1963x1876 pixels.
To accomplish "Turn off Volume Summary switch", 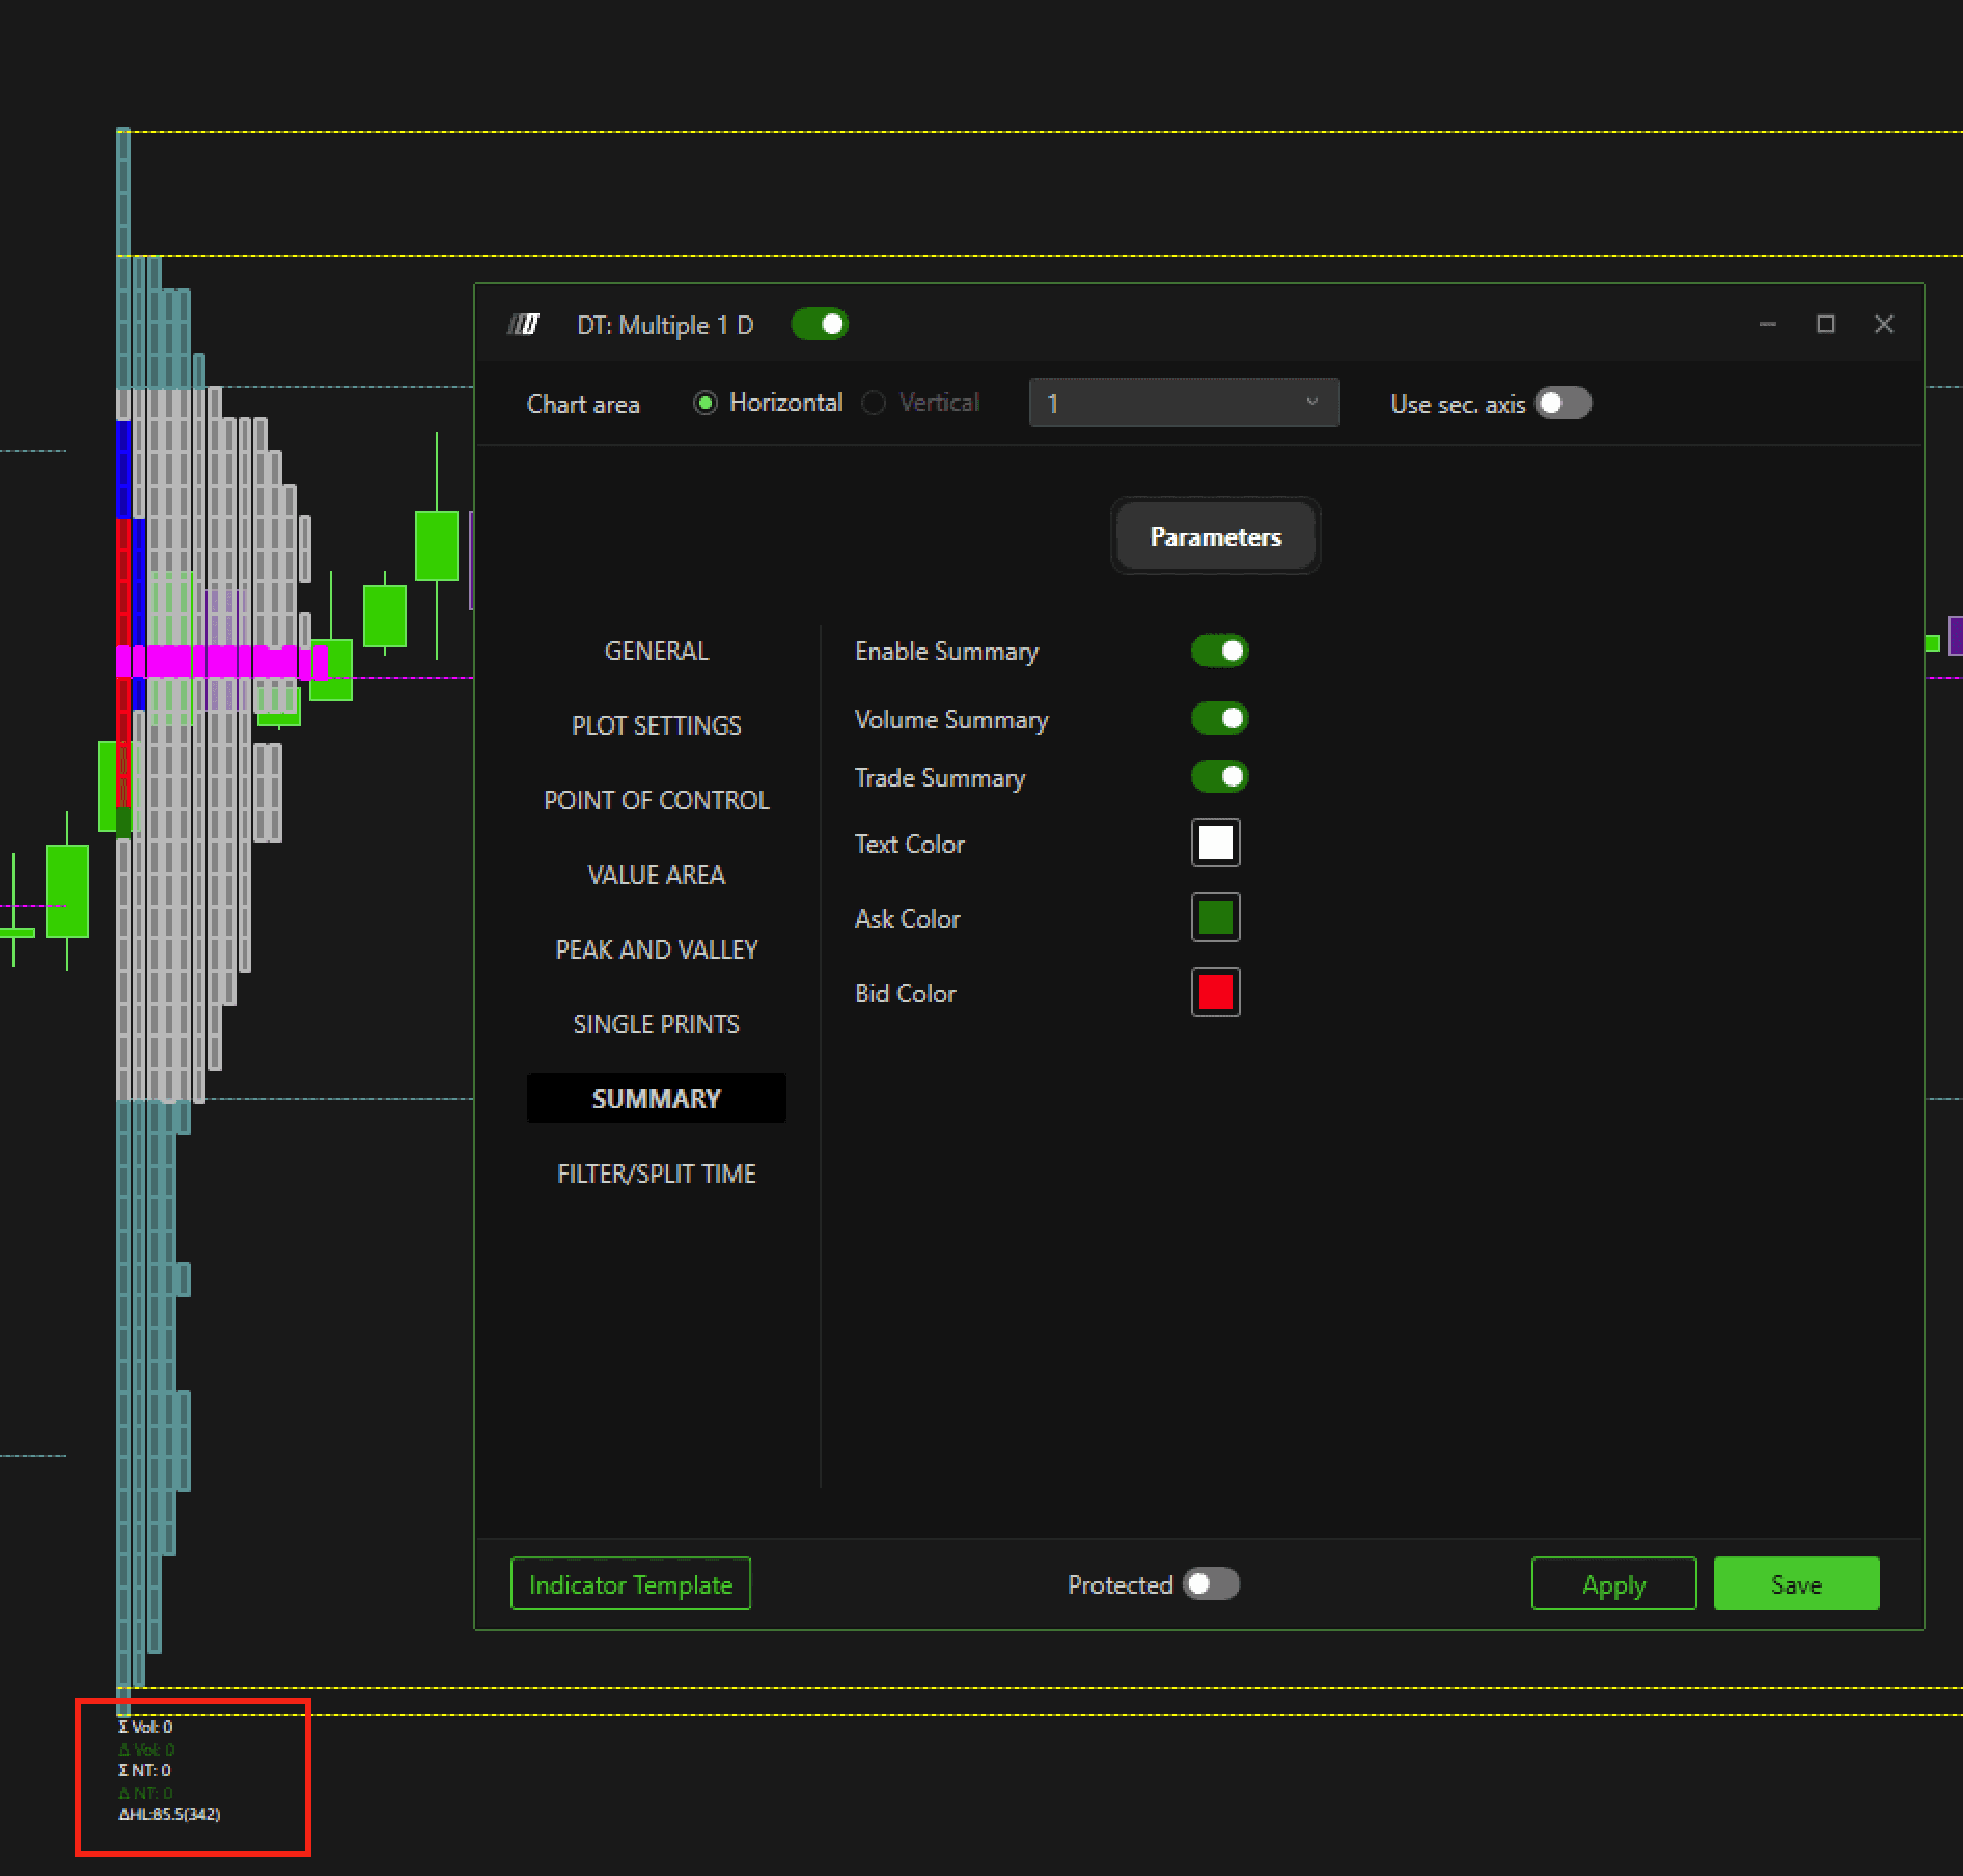I will [x=1219, y=718].
